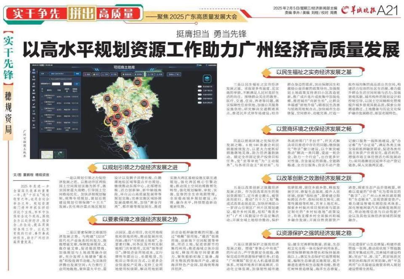
Task: Click the widest rightmost filter button above the map
Action: click(x=174, y=74)
